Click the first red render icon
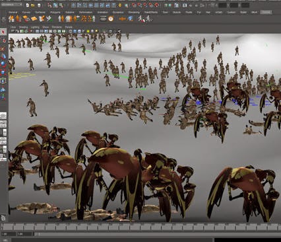Screen dimensions: 281x242 (x=134, y=5)
